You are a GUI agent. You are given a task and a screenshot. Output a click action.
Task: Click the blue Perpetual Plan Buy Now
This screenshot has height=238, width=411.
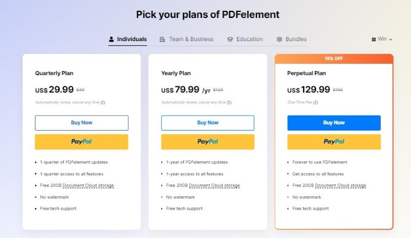(x=334, y=123)
